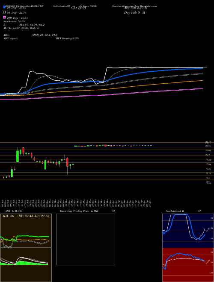Viewport: 214px width, 282px height.
Task: Click the 'ADX: 20 +DY: 32.43 -DY: 21.62' header
Action: point(25,216)
